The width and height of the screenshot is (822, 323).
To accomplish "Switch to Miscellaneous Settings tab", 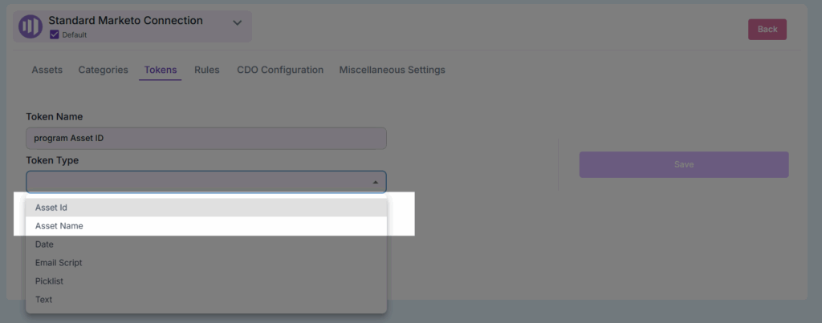I will click(392, 70).
